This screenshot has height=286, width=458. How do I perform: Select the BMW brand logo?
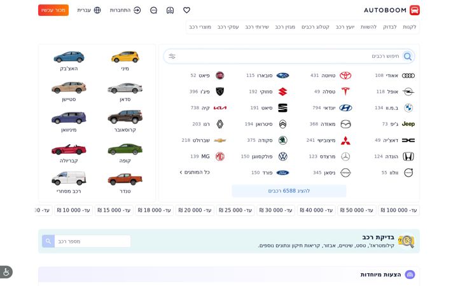(x=408, y=107)
